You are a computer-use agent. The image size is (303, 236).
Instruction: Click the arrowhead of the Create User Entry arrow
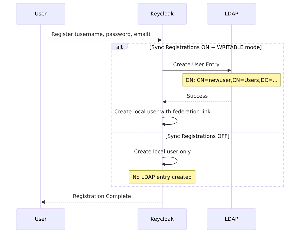tap(229, 70)
